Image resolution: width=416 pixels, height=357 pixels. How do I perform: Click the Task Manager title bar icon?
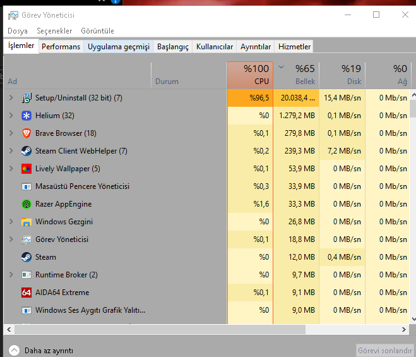(x=13, y=15)
